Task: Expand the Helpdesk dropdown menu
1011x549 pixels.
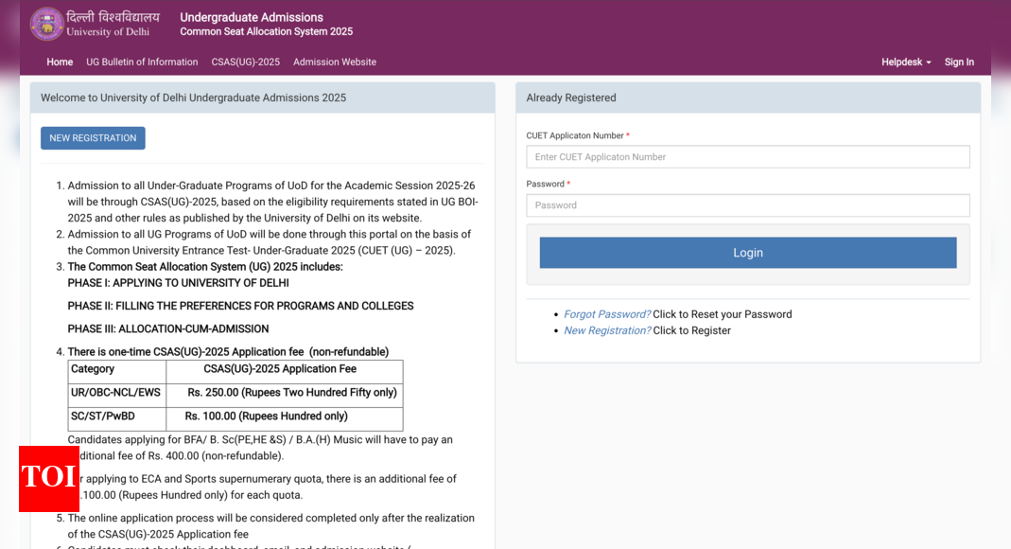Action: pyautogui.click(x=905, y=62)
